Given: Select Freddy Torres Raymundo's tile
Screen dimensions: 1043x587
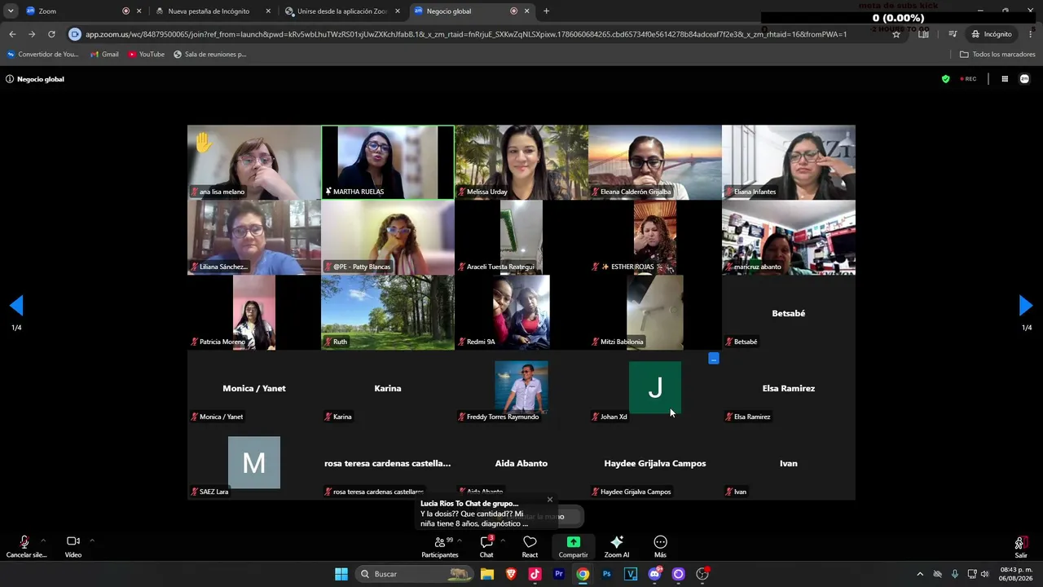Looking at the screenshot, I should point(521,387).
